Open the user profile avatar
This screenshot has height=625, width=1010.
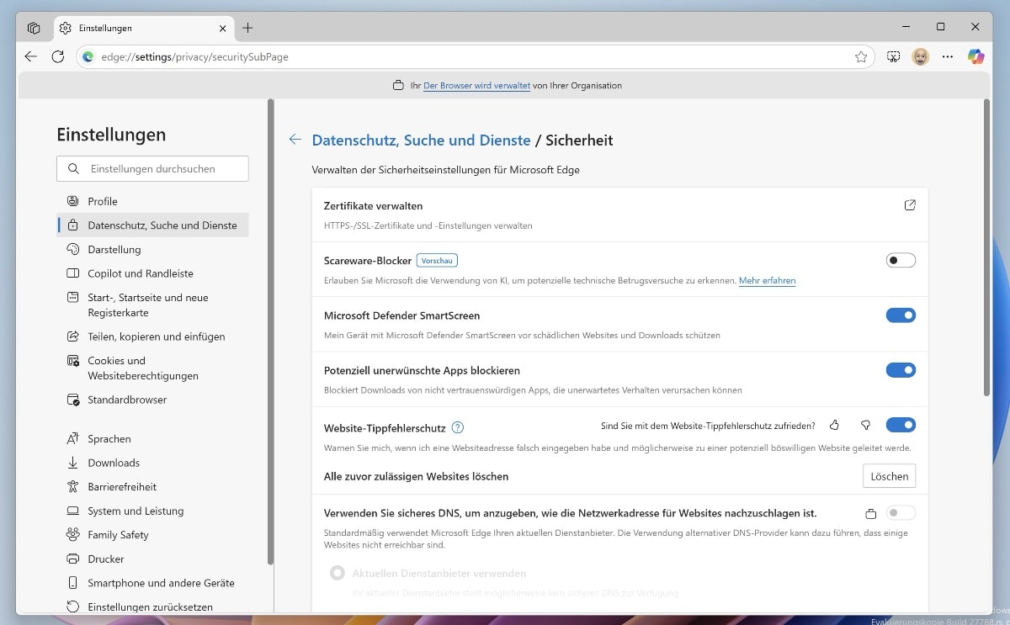pos(921,56)
